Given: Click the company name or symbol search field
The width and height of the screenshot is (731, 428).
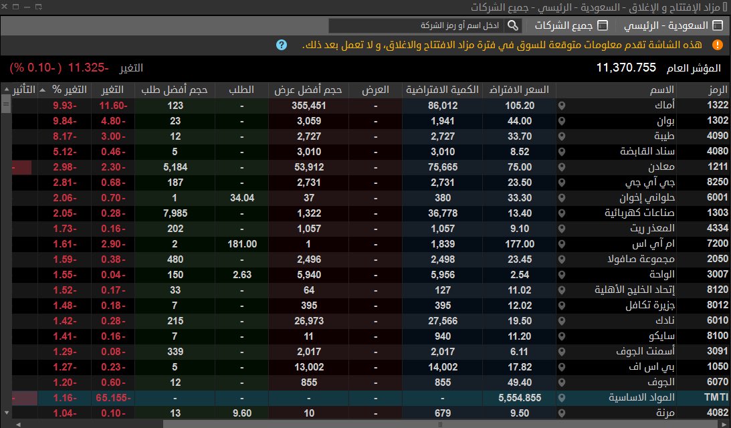Looking at the screenshot, I should (417, 25).
